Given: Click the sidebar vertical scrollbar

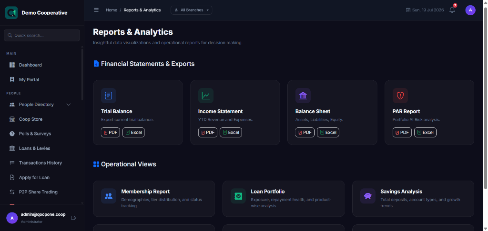Looking at the screenshot, I should [82, 75].
